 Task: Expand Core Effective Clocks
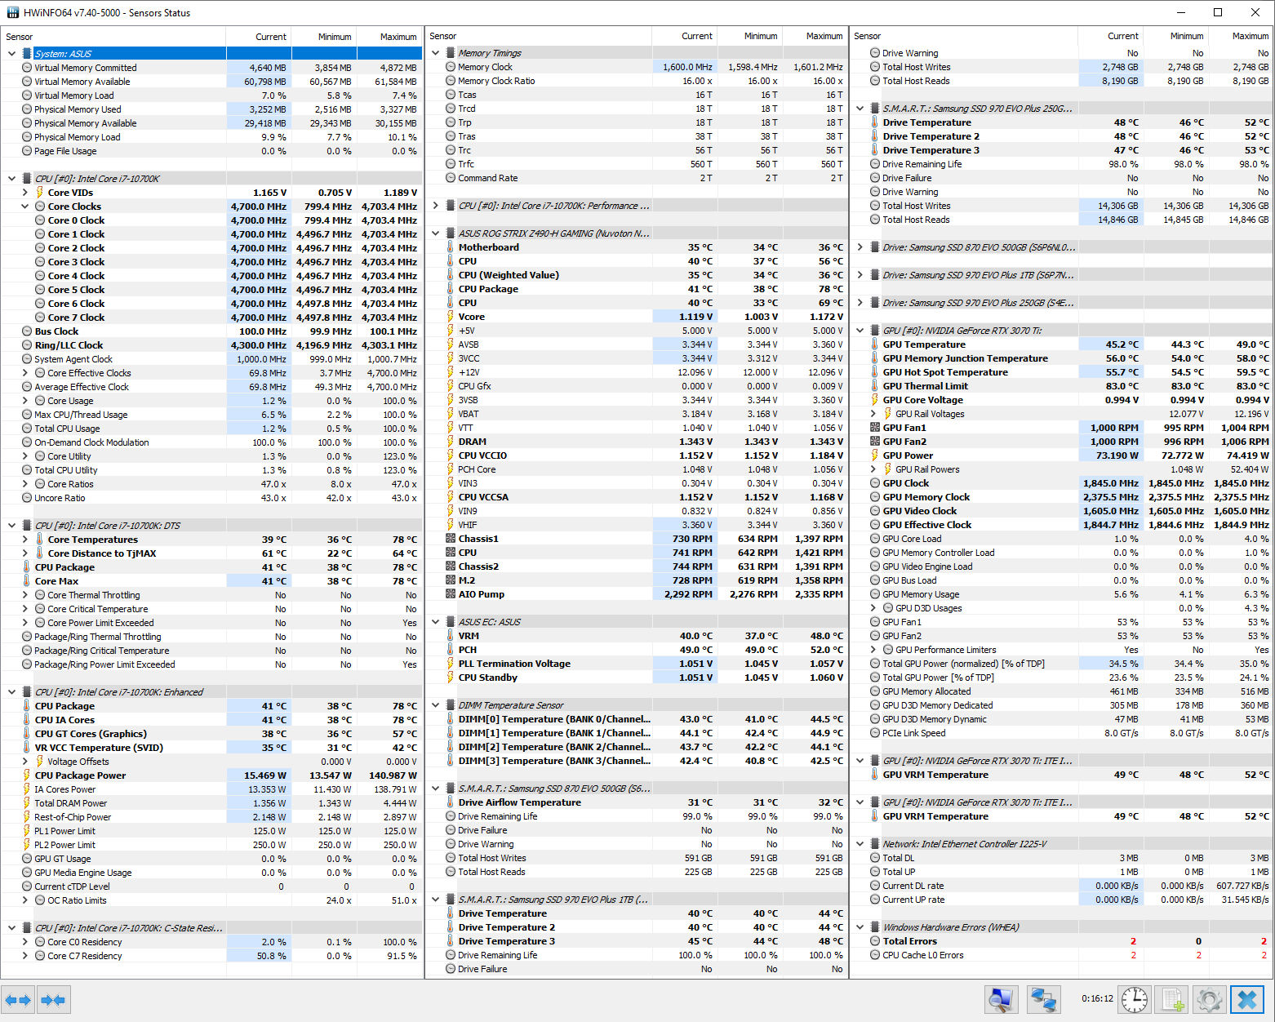(24, 373)
